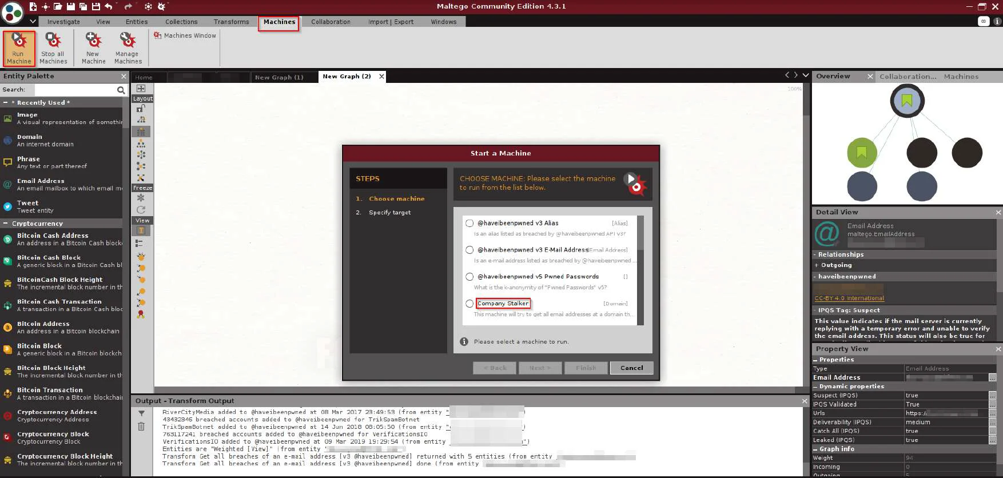Screen dimensions: 1003x478
Task: Click the filter funnel in Output panel
Action: point(141,413)
